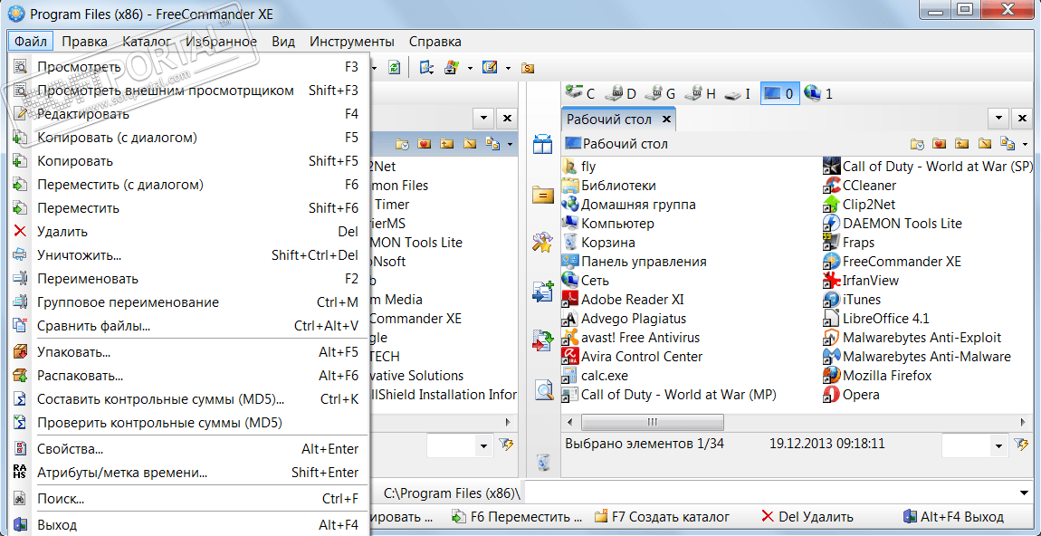Open the right panel tab list dropdown arrow
This screenshot has height=536, width=1041.
[998, 119]
